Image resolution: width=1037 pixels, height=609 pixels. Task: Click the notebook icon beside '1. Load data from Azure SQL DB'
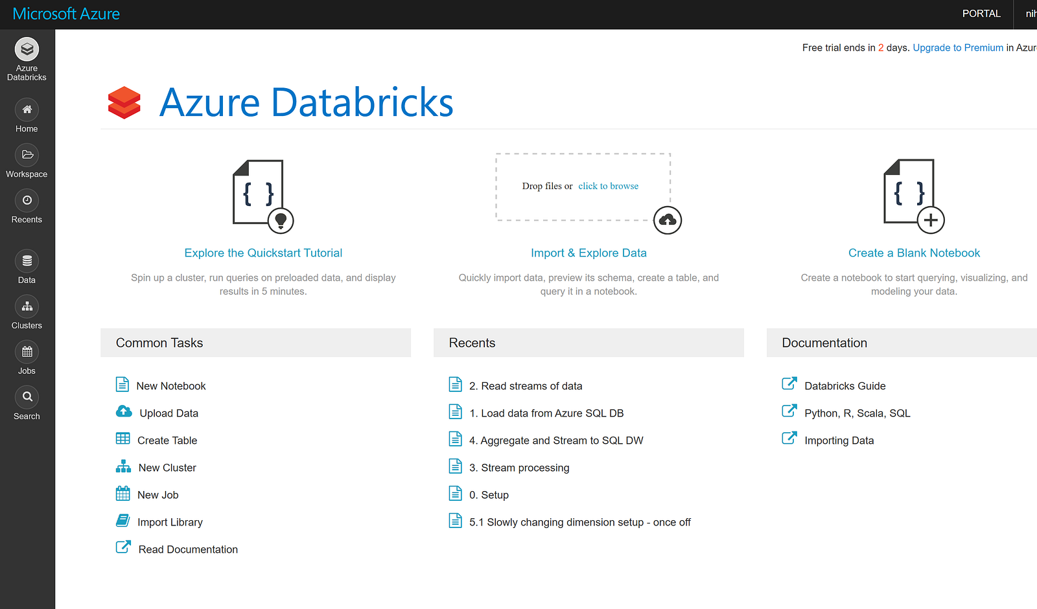click(x=456, y=411)
